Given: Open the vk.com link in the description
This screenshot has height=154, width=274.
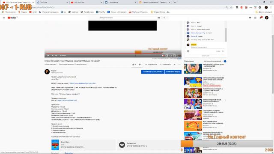Looking at the screenshot, I should tap(67, 101).
